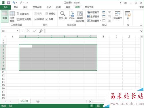Click the macro recording icon in status bar
Screen dimensions: 144x108
tap(11, 106)
